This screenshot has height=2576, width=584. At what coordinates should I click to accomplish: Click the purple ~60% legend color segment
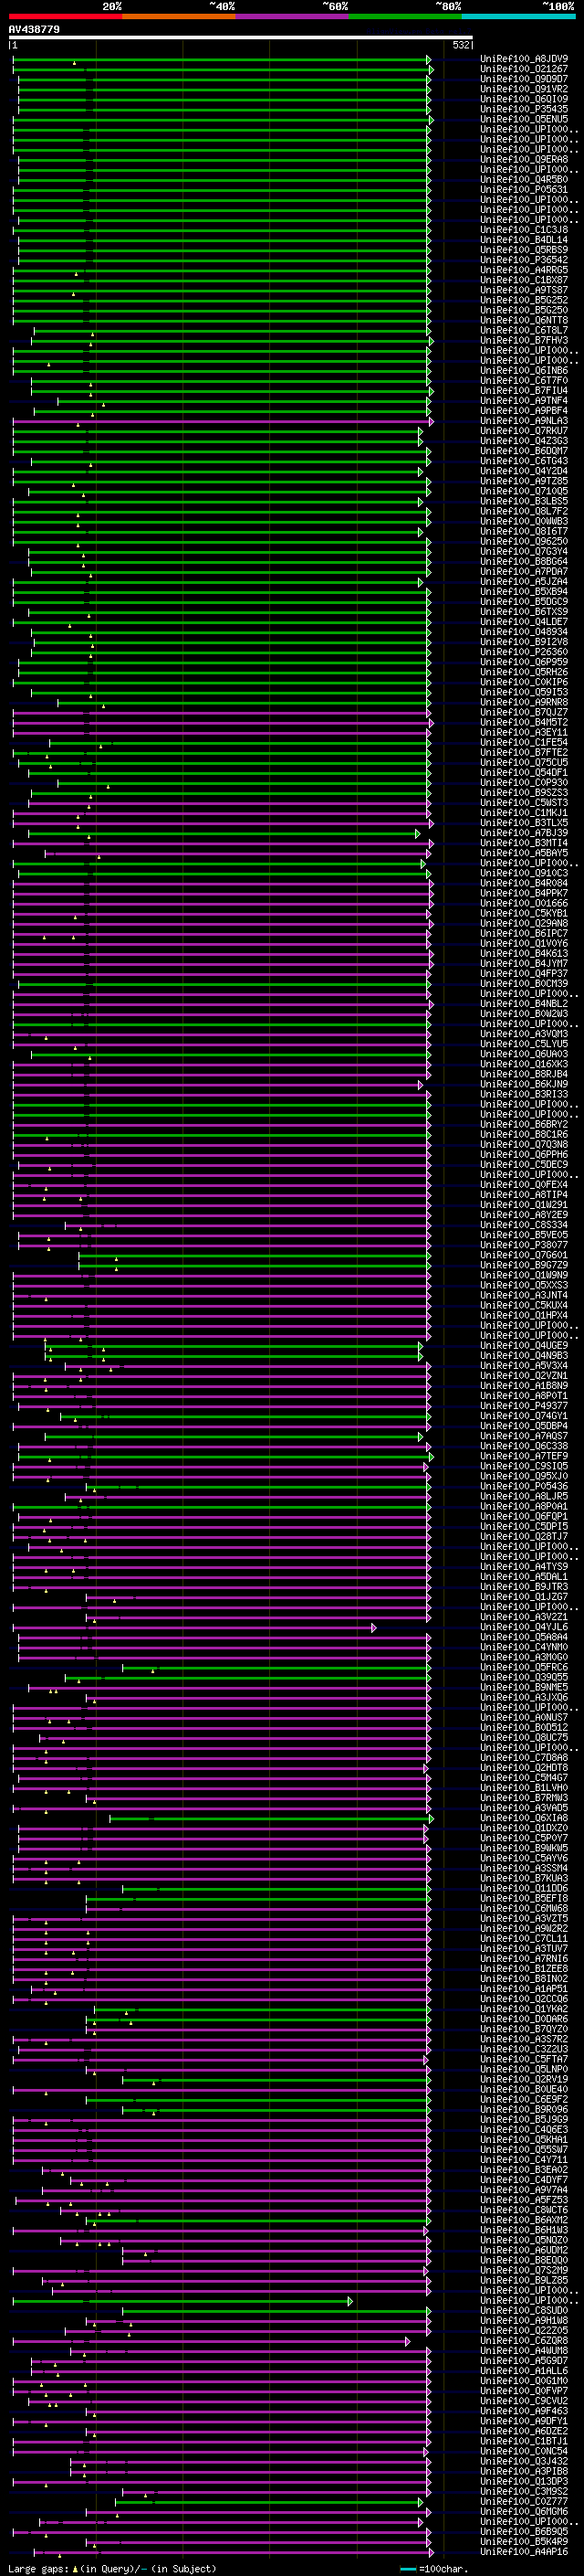(x=293, y=16)
